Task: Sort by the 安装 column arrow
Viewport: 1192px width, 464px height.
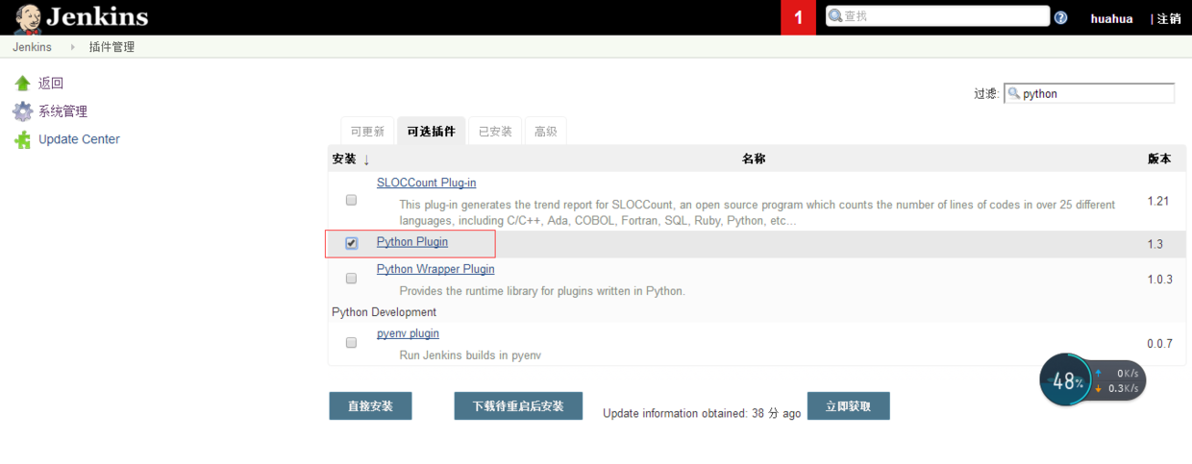Action: click(x=366, y=159)
